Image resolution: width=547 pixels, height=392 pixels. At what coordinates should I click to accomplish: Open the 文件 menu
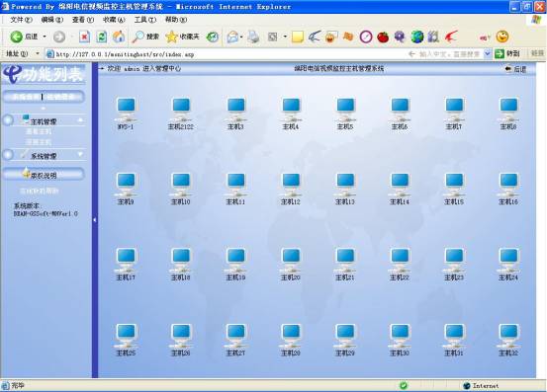click(21, 20)
